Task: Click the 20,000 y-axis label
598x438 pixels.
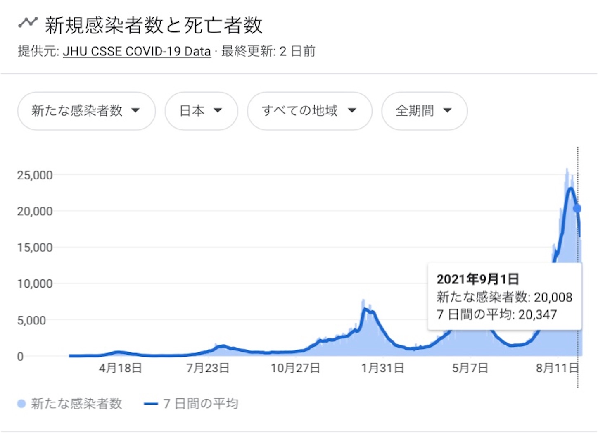Action: click(35, 212)
